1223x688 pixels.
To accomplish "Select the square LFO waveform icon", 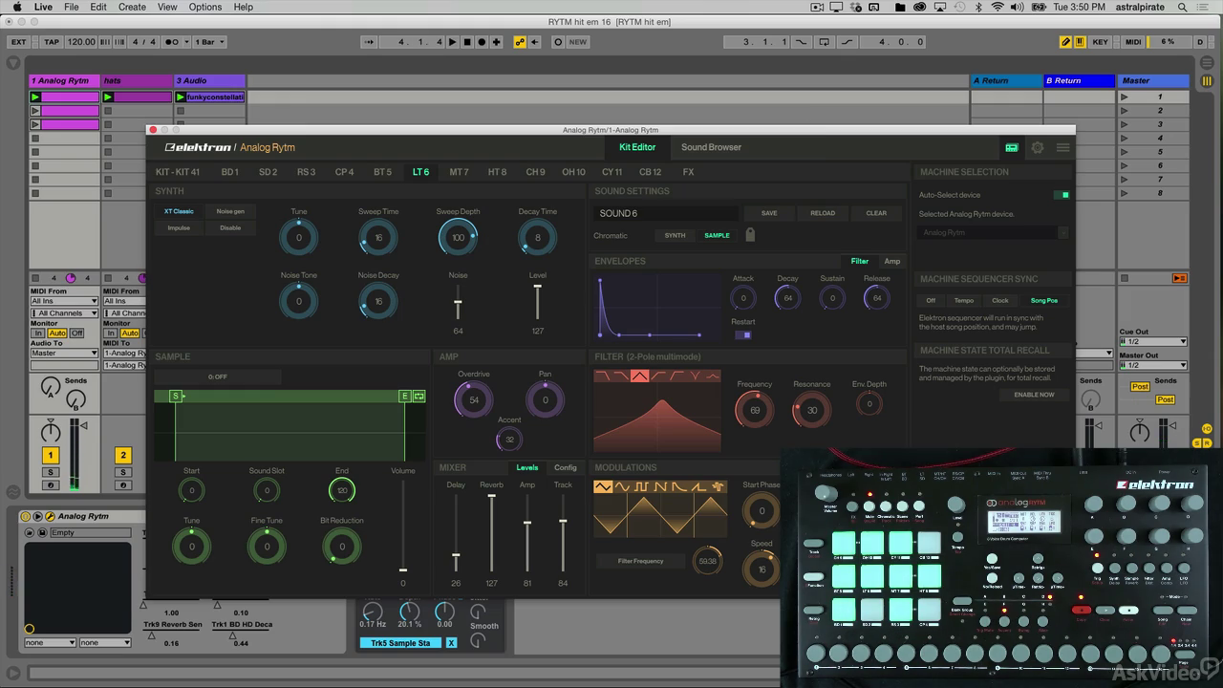I will click(641, 486).
